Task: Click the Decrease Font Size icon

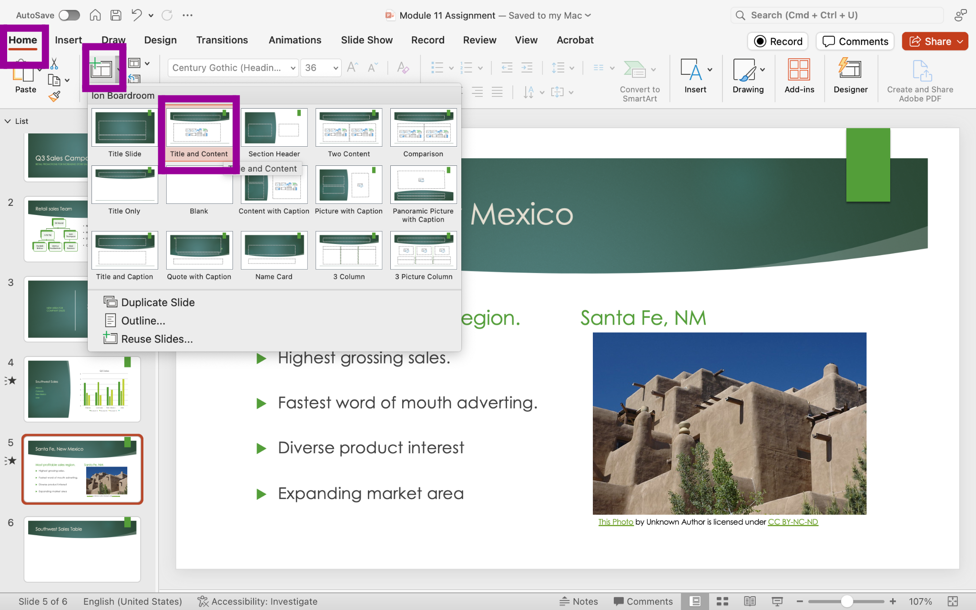Action: click(x=373, y=68)
